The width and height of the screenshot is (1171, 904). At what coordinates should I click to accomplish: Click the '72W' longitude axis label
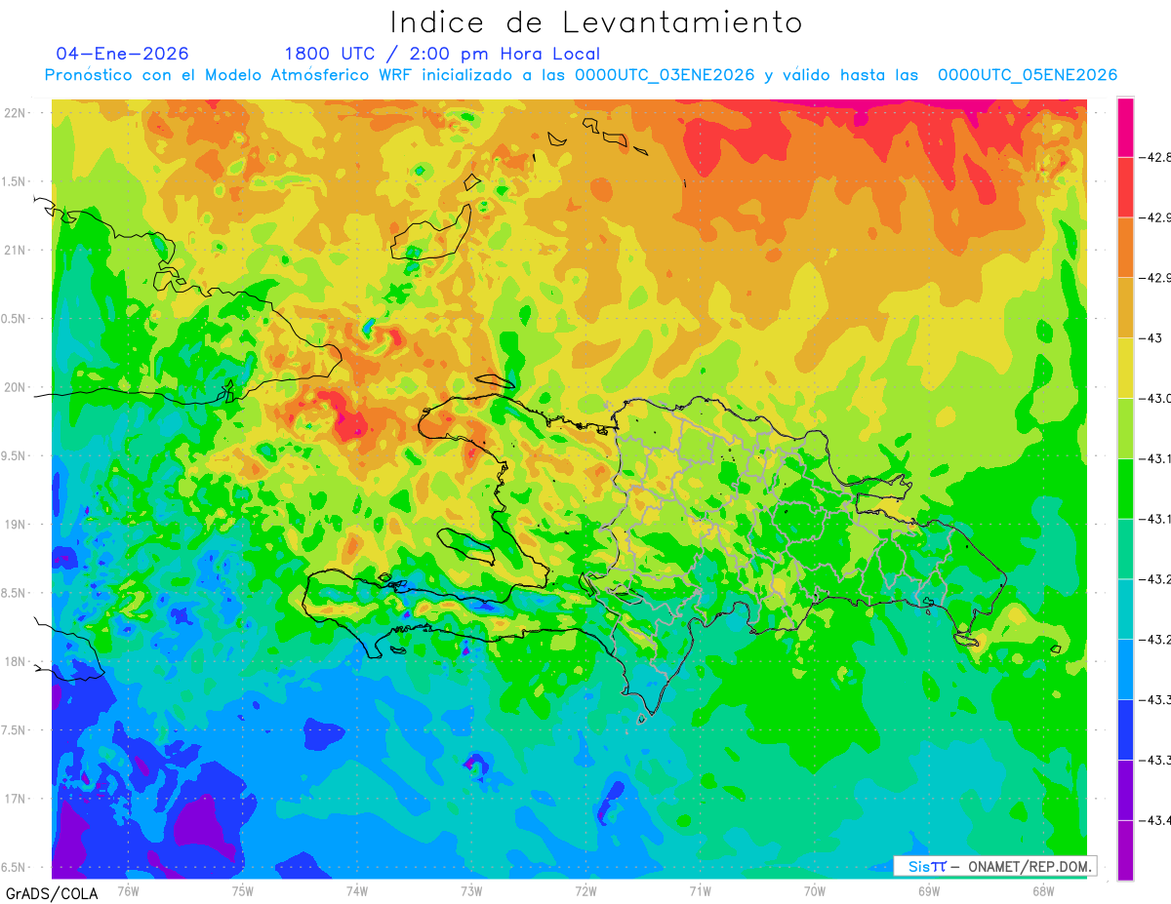pyautogui.click(x=585, y=890)
